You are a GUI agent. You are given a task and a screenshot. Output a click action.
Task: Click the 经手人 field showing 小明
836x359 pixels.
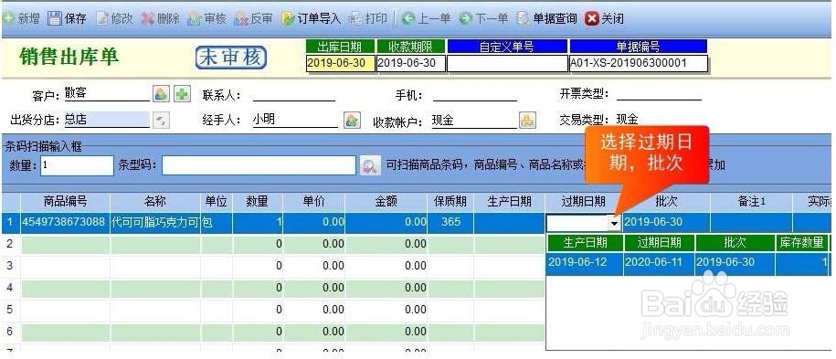coord(295,120)
